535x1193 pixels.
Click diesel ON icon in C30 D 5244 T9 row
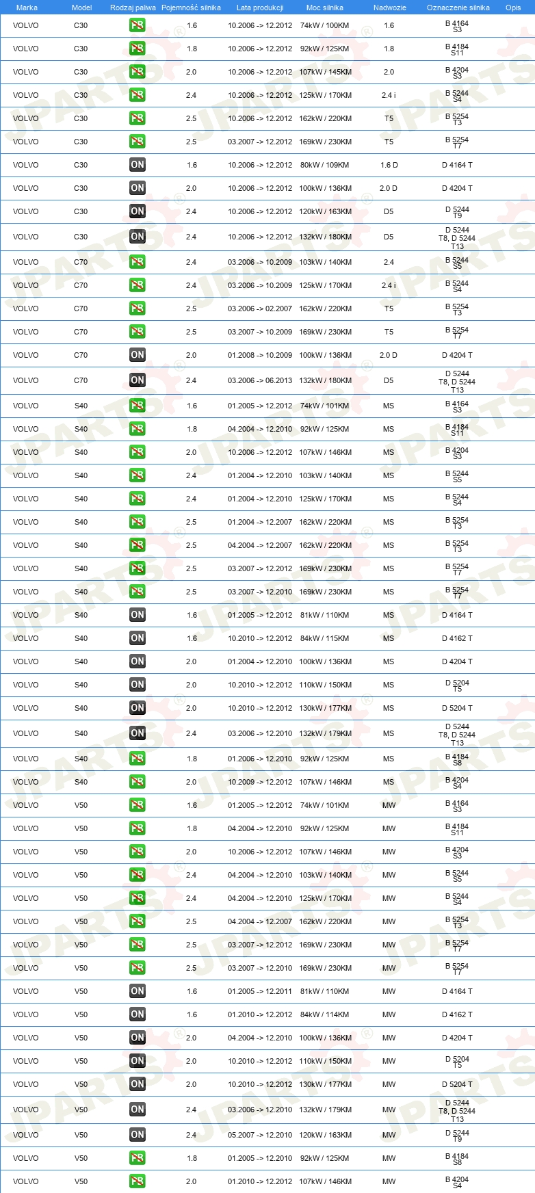click(138, 211)
